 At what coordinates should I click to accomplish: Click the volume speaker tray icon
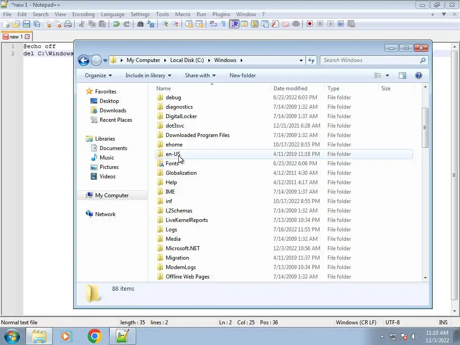(414, 336)
